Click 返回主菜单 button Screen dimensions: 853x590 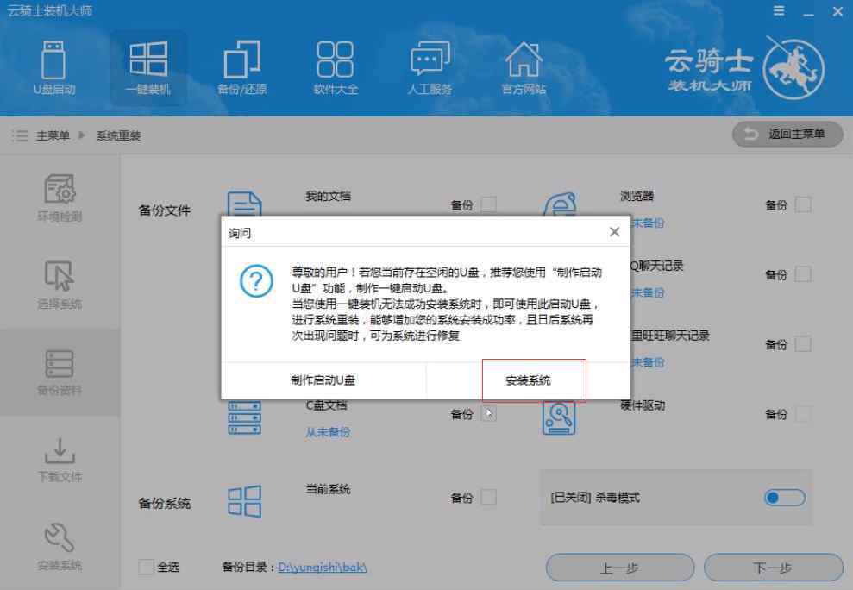click(787, 134)
